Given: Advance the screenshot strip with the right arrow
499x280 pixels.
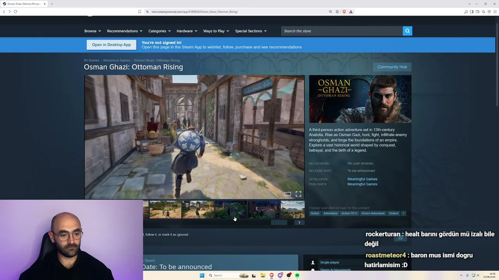Looking at the screenshot, I should (299, 222).
